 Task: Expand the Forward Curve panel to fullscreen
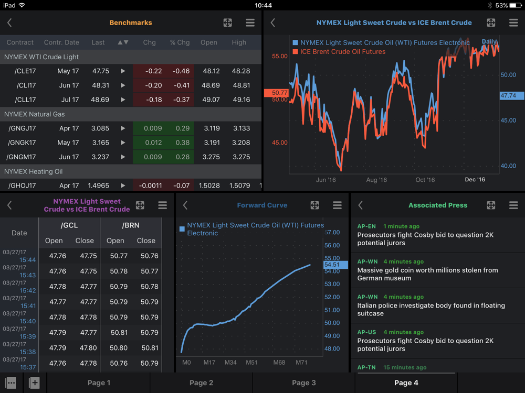click(x=314, y=205)
